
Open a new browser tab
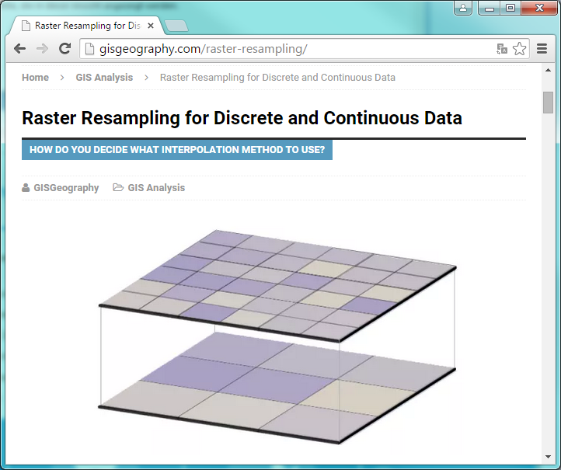click(176, 26)
